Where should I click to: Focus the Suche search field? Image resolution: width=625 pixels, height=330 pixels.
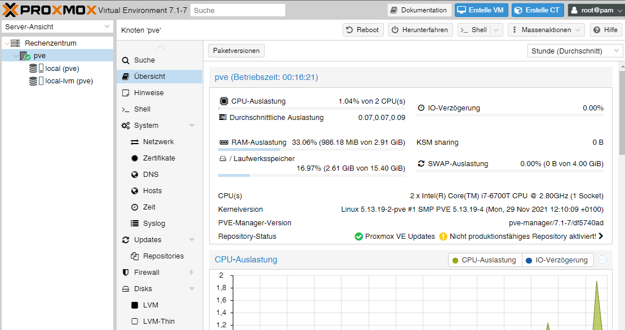tap(238, 10)
